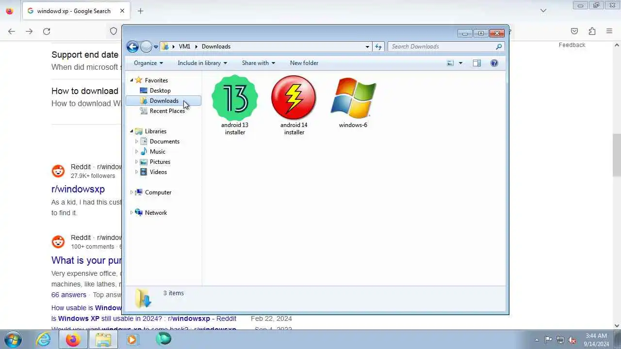Launch Internet Explorer from taskbar
The image size is (621, 349).
point(44,340)
